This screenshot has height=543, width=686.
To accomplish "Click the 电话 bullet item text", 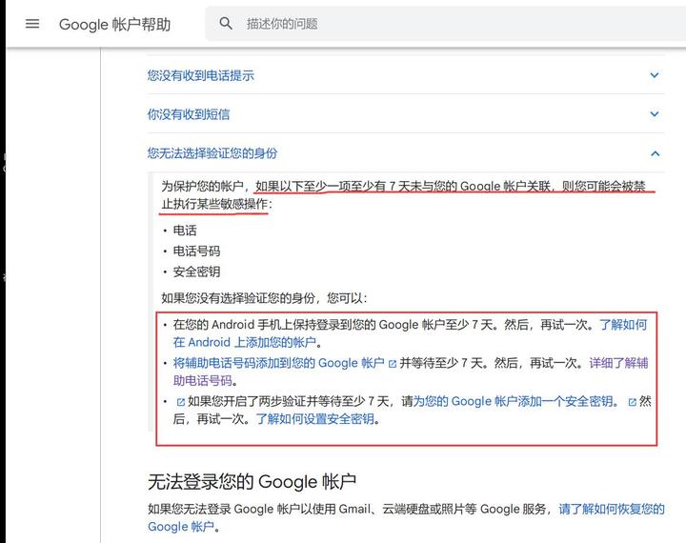I will (x=185, y=231).
